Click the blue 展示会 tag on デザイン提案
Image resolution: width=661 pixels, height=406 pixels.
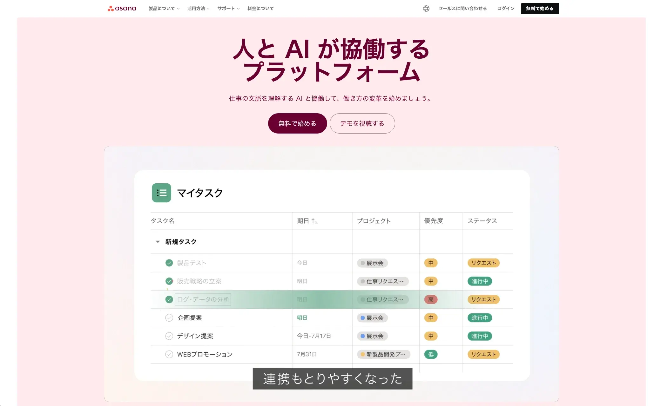pos(372,336)
